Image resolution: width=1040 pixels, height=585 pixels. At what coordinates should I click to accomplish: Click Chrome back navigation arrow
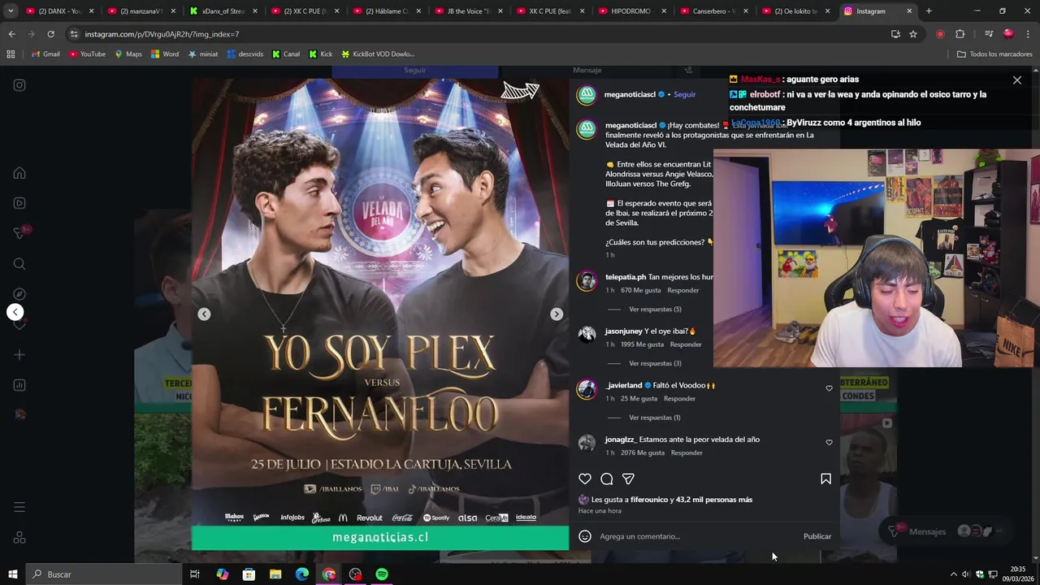(12, 34)
